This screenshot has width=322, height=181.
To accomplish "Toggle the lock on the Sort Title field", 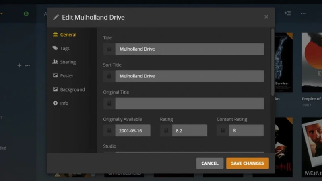I will [109, 76].
